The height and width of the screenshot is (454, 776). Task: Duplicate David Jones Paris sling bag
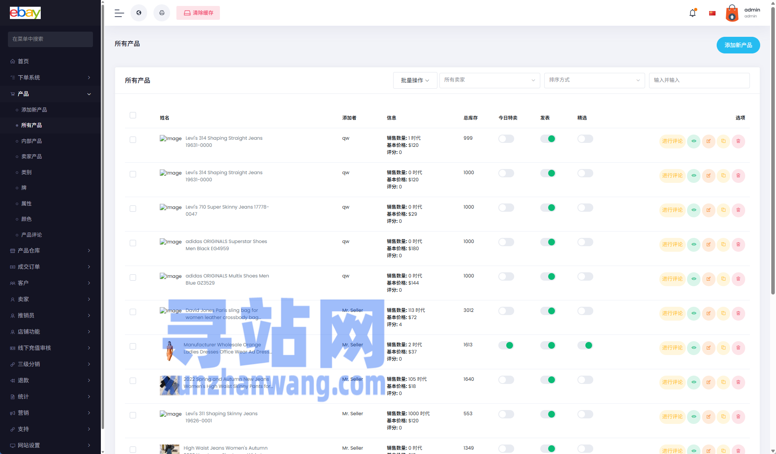pos(723,313)
